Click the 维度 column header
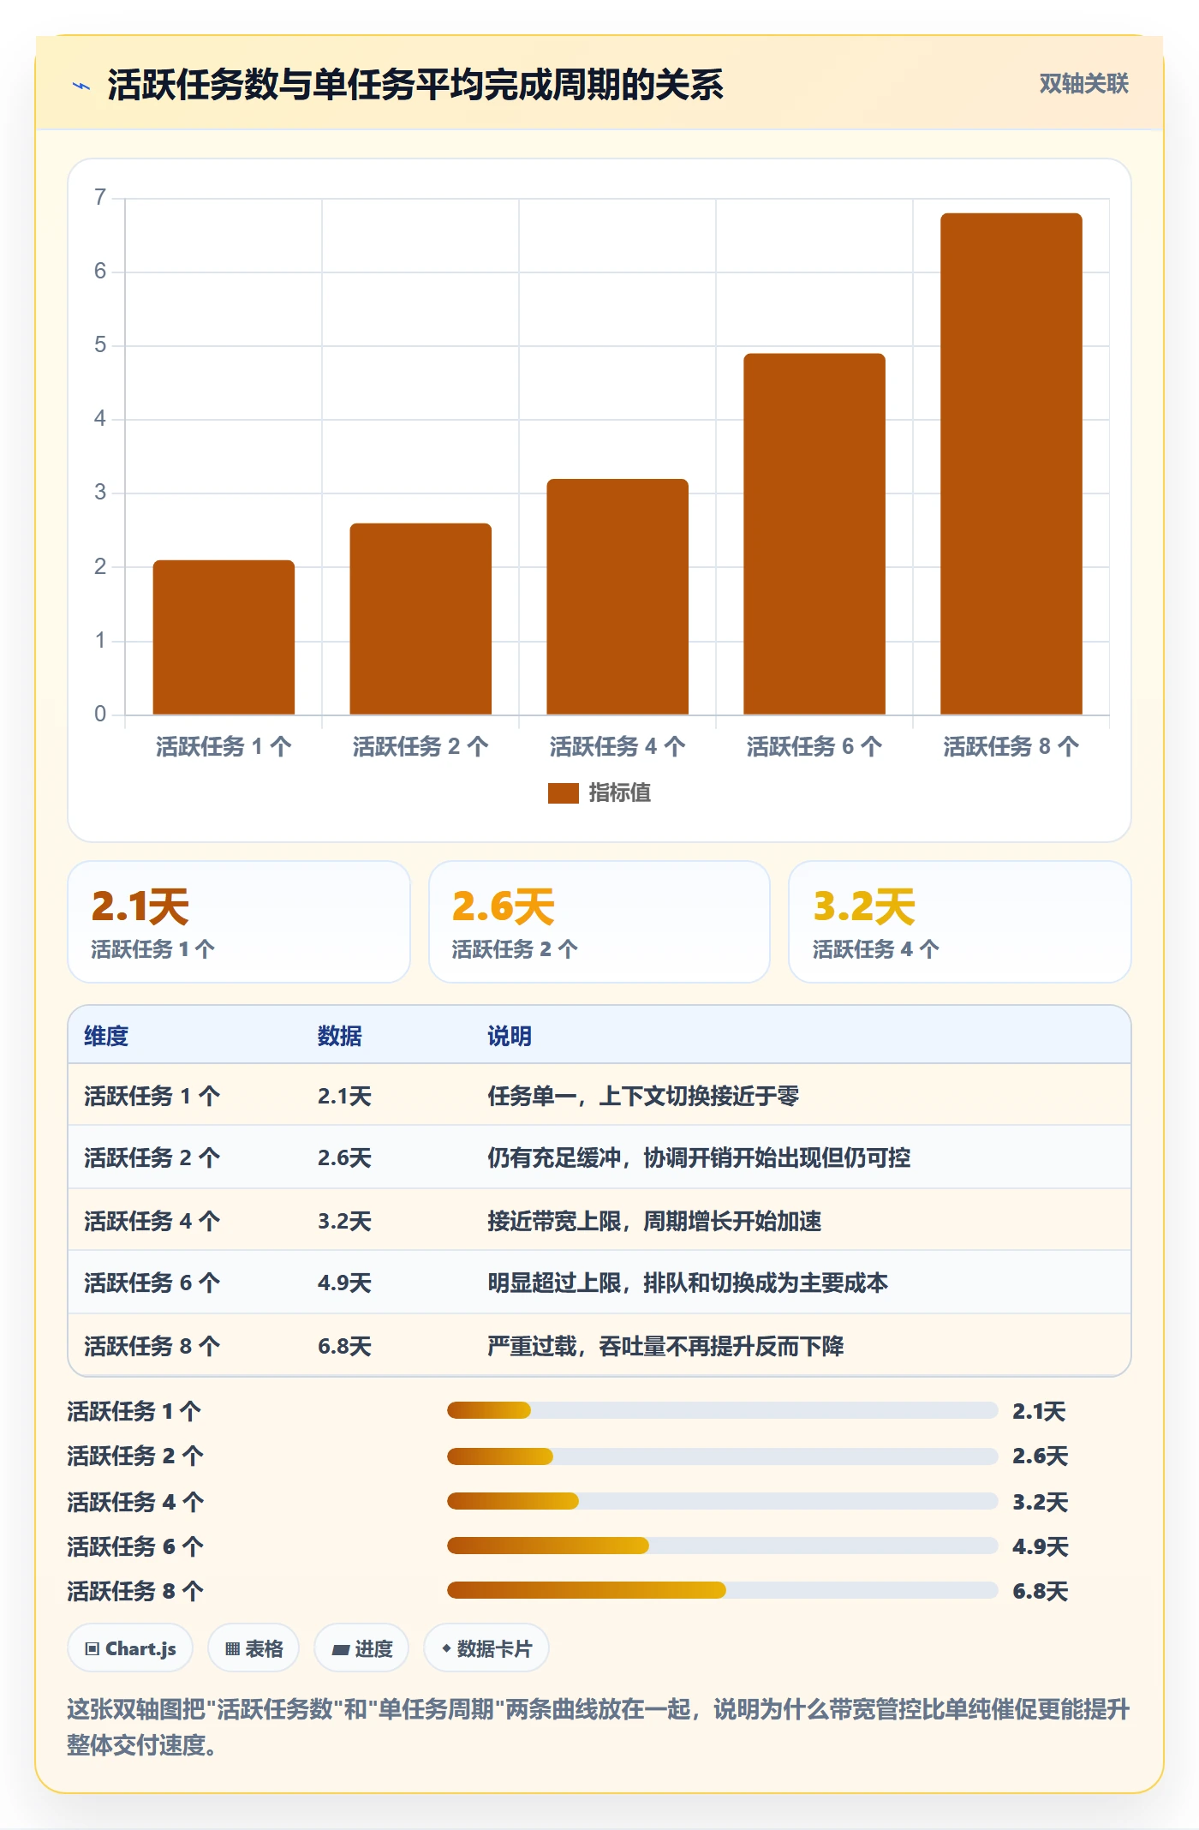 click(106, 1036)
